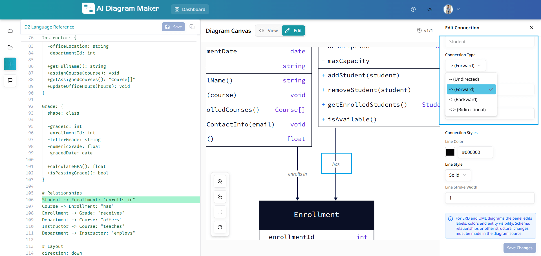Open the Line Style dropdown showing Solid
541x256 pixels.
coord(457,175)
